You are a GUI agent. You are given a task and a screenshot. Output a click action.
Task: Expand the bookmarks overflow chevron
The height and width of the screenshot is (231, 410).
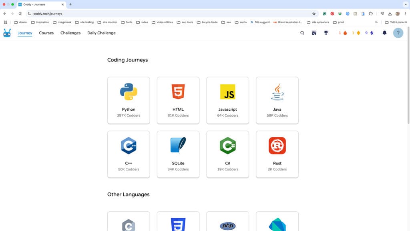pos(376,22)
